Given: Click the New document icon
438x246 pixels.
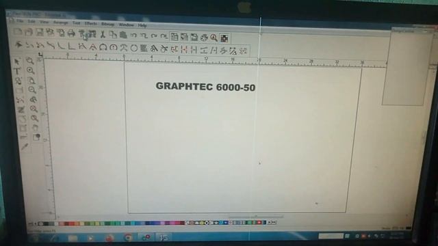Looking at the screenshot, I should [x=18, y=31].
